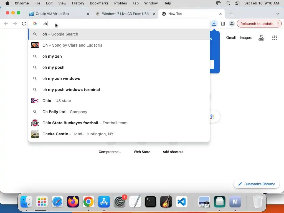284x213 pixels.
Task: Open the Chrome profile avatar
Action: [x=232, y=24]
